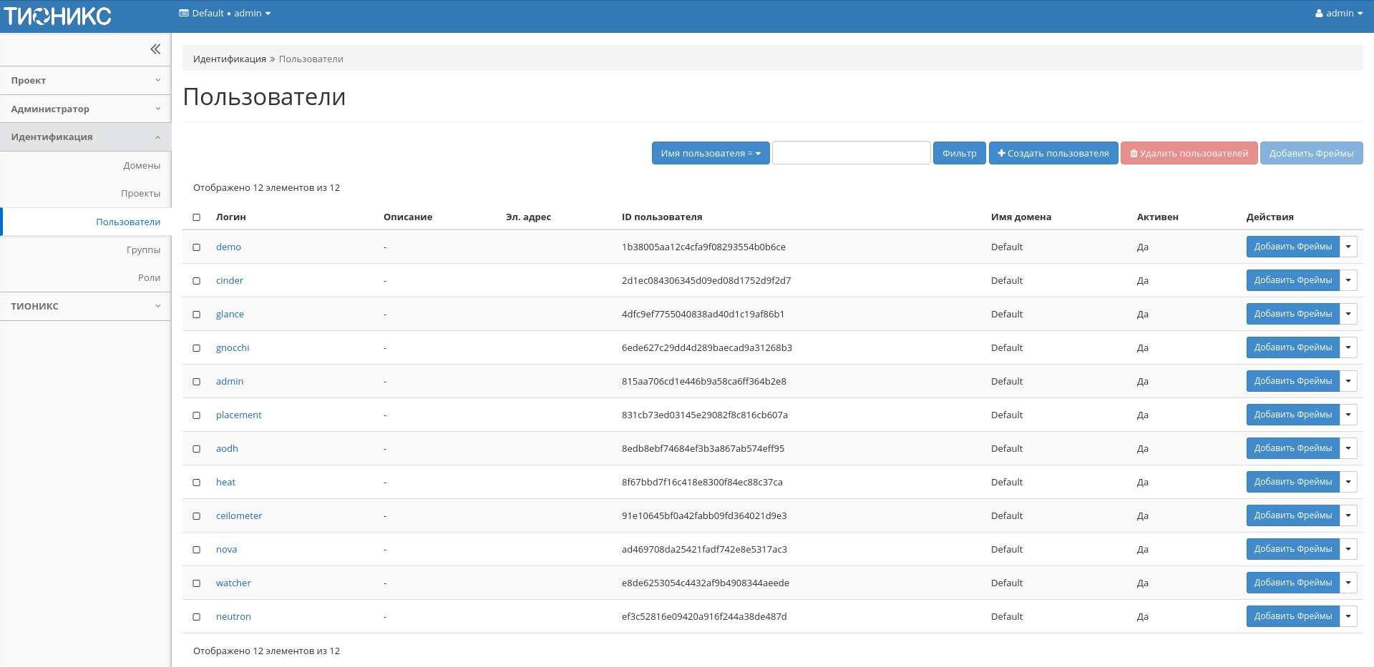The image size is (1374, 667).
Task: Click the filter text input field
Action: tap(851, 153)
